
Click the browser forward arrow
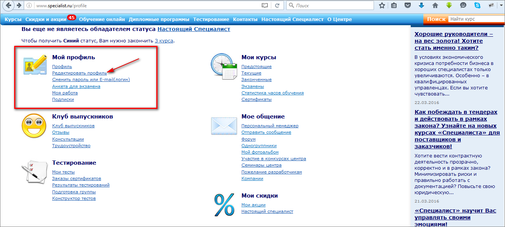click(x=19, y=6)
